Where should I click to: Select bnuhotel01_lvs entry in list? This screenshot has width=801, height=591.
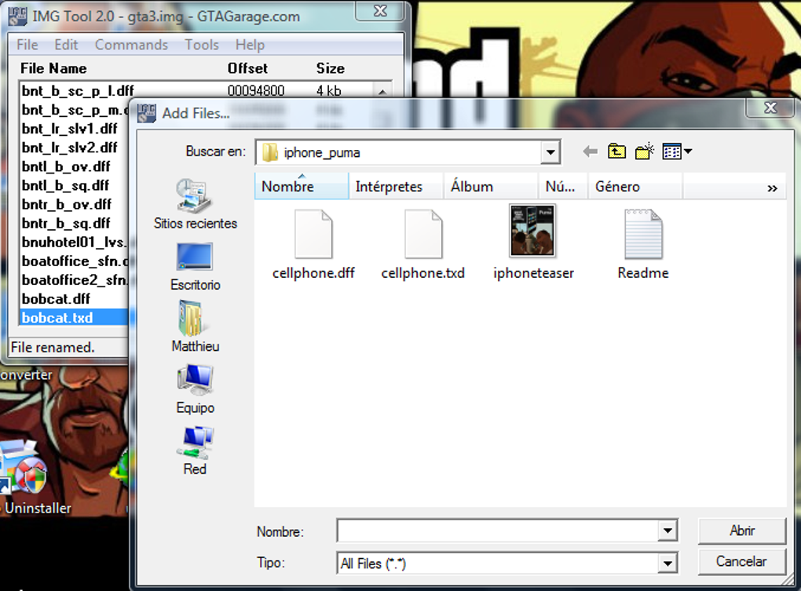pyautogui.click(x=75, y=242)
